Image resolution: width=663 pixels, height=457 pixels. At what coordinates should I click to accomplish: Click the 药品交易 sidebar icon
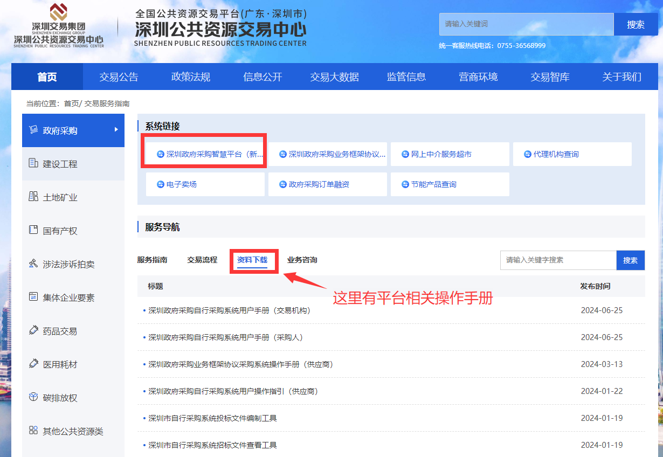point(33,330)
